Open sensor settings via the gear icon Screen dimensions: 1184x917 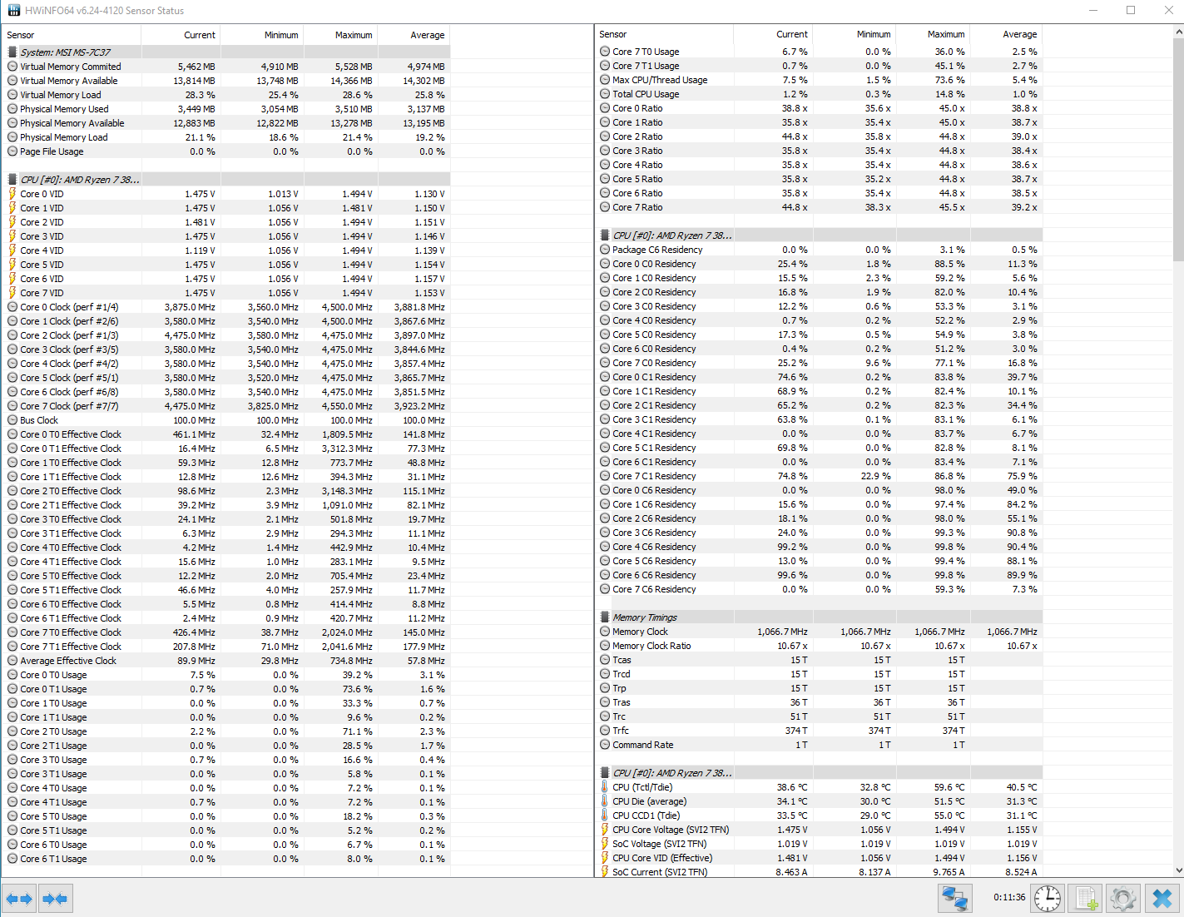[x=1123, y=899]
